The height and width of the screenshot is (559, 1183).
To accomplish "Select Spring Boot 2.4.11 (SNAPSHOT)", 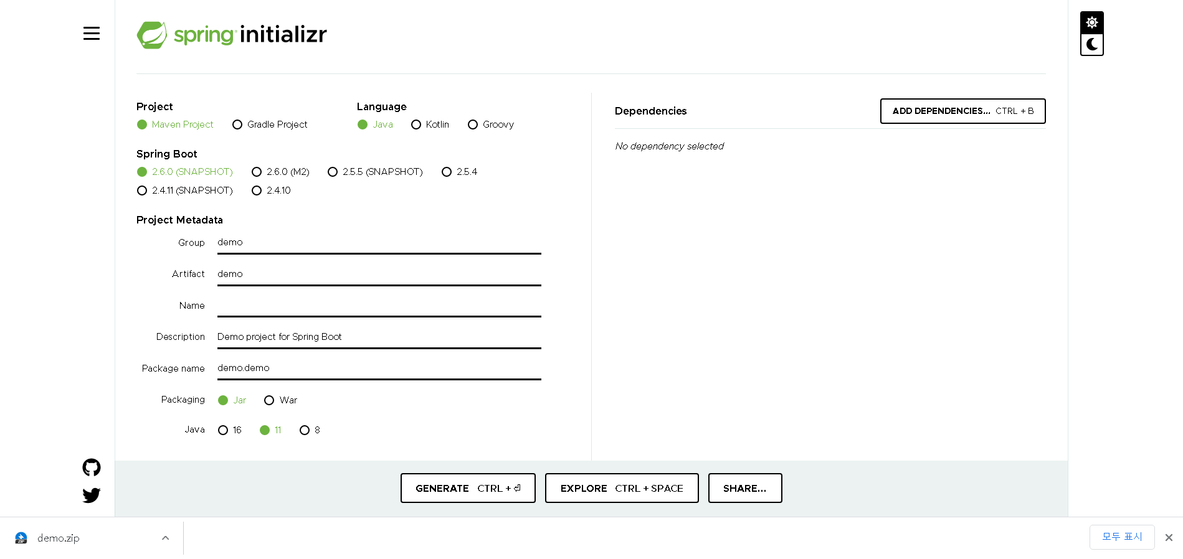I will (x=185, y=190).
